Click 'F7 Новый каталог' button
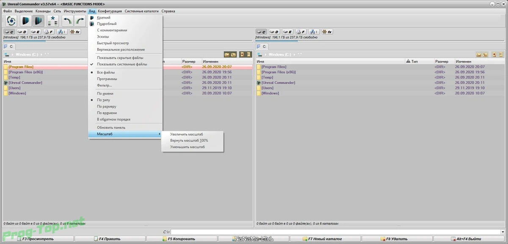This screenshot has height=244, width=508. (326, 239)
